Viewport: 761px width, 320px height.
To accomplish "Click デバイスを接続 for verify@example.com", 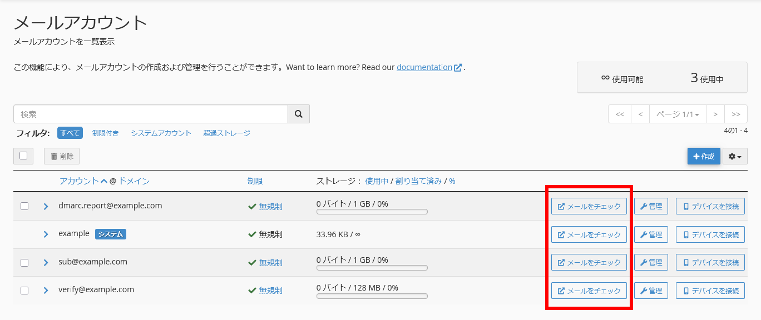I will click(710, 290).
